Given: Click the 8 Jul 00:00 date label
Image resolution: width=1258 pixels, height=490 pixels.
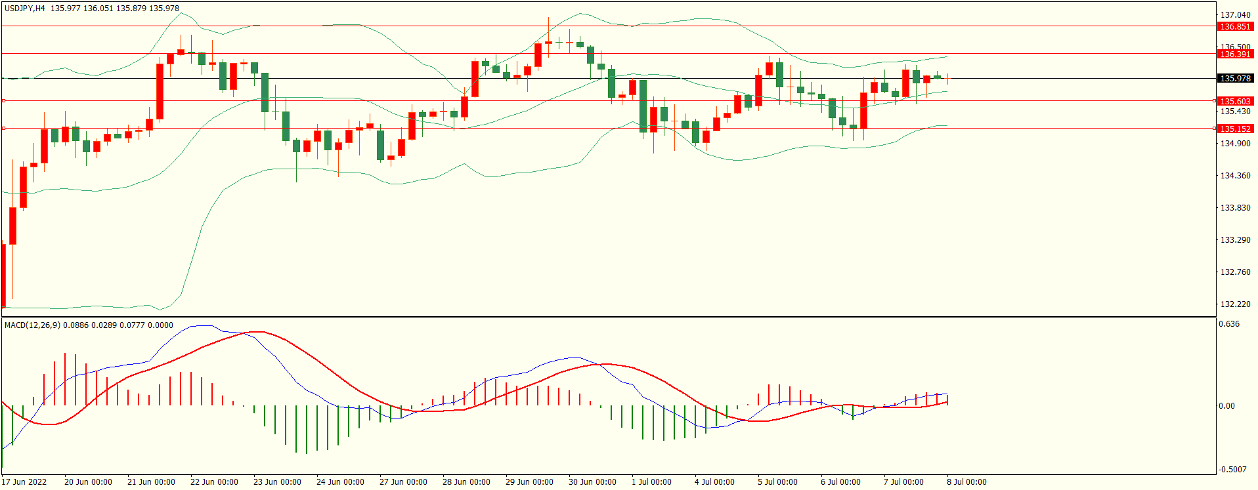Looking at the screenshot, I should pyautogui.click(x=966, y=482).
